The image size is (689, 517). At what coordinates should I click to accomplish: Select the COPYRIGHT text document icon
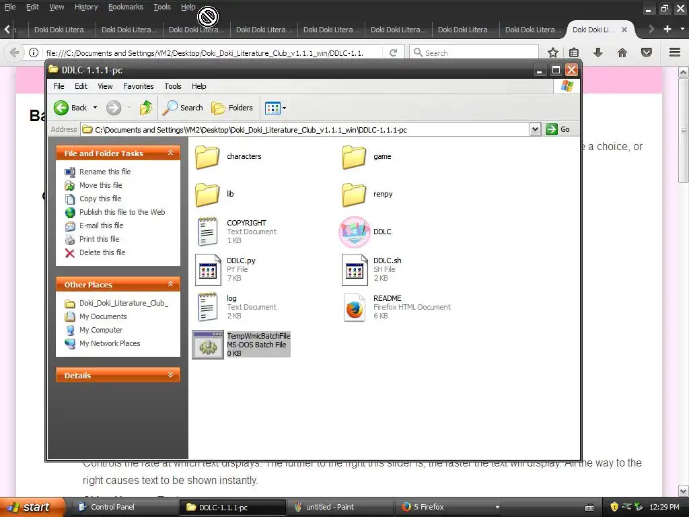tap(207, 232)
